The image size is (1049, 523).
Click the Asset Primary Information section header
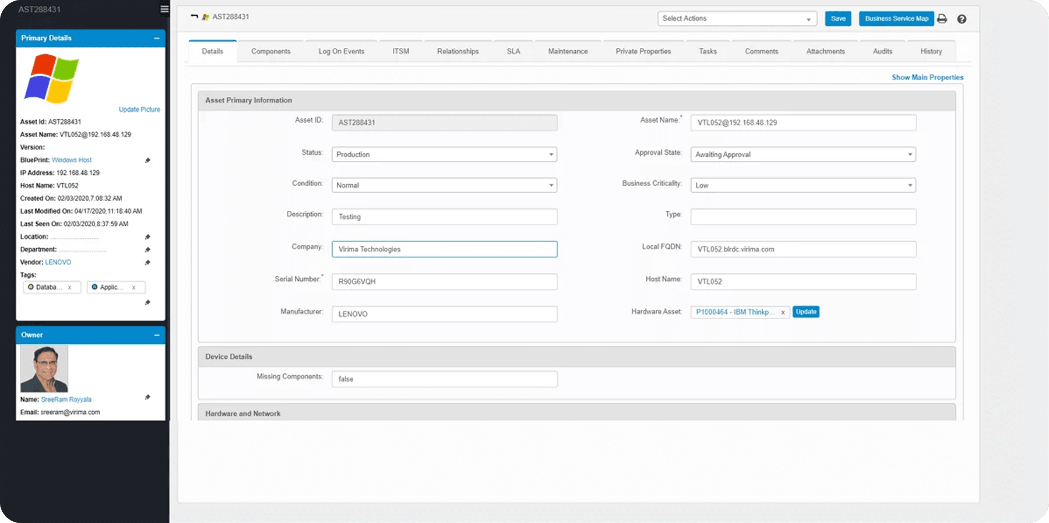[577, 100]
